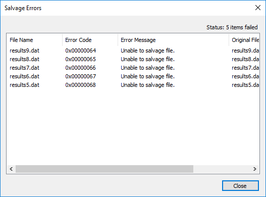Click error code 0x00000068
This screenshot has height=197, width=266.
coord(81,85)
